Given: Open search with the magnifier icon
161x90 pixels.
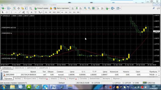Looking at the screenshot, I should tap(154, 8).
